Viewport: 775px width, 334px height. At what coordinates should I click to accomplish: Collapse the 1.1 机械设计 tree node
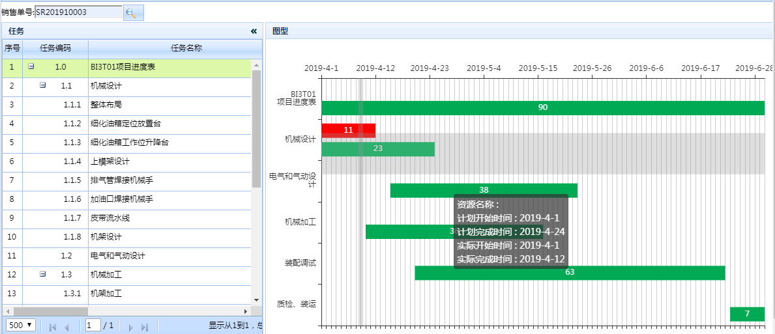point(42,85)
